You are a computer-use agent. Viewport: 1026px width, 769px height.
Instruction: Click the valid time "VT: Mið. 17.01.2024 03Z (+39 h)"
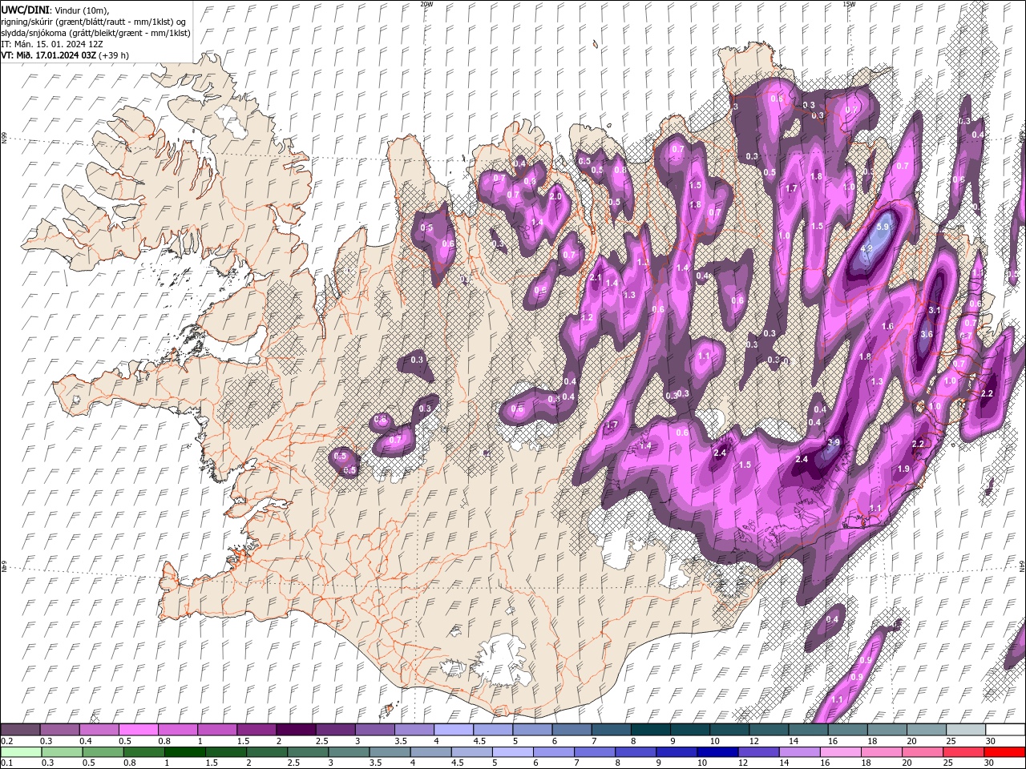click(65, 55)
